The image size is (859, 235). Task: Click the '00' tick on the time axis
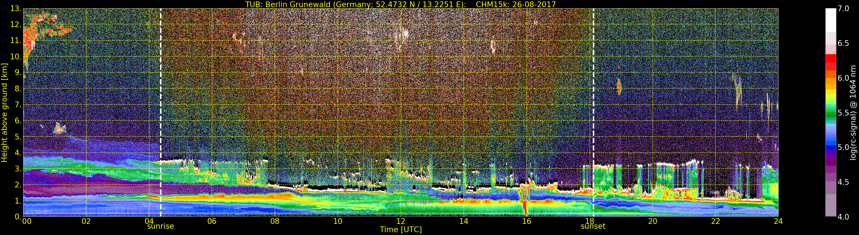(27, 221)
